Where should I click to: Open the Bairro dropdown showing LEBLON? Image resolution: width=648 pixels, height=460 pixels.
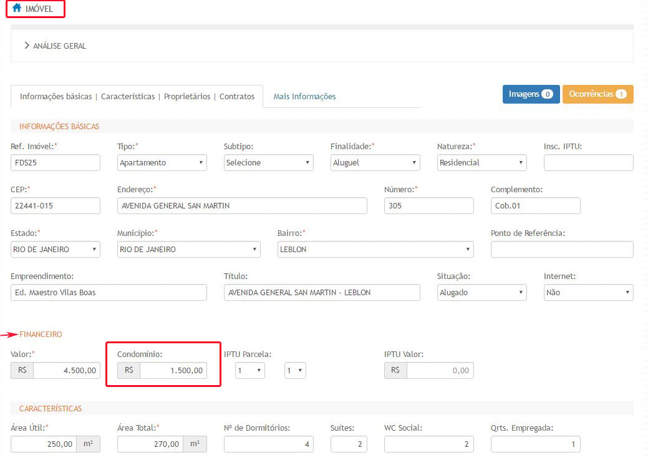(x=375, y=250)
